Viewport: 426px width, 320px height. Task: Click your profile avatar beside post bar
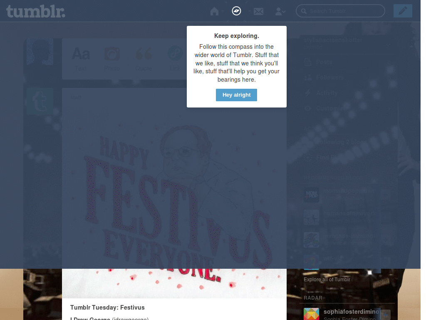click(40, 52)
